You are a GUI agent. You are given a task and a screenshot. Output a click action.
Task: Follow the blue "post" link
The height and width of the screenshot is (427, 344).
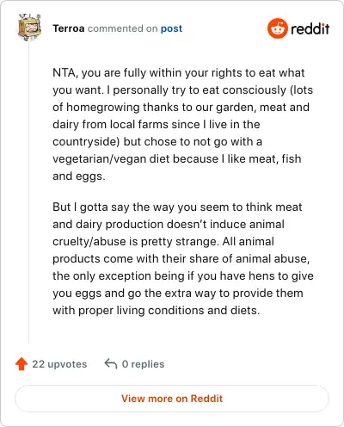[171, 28]
